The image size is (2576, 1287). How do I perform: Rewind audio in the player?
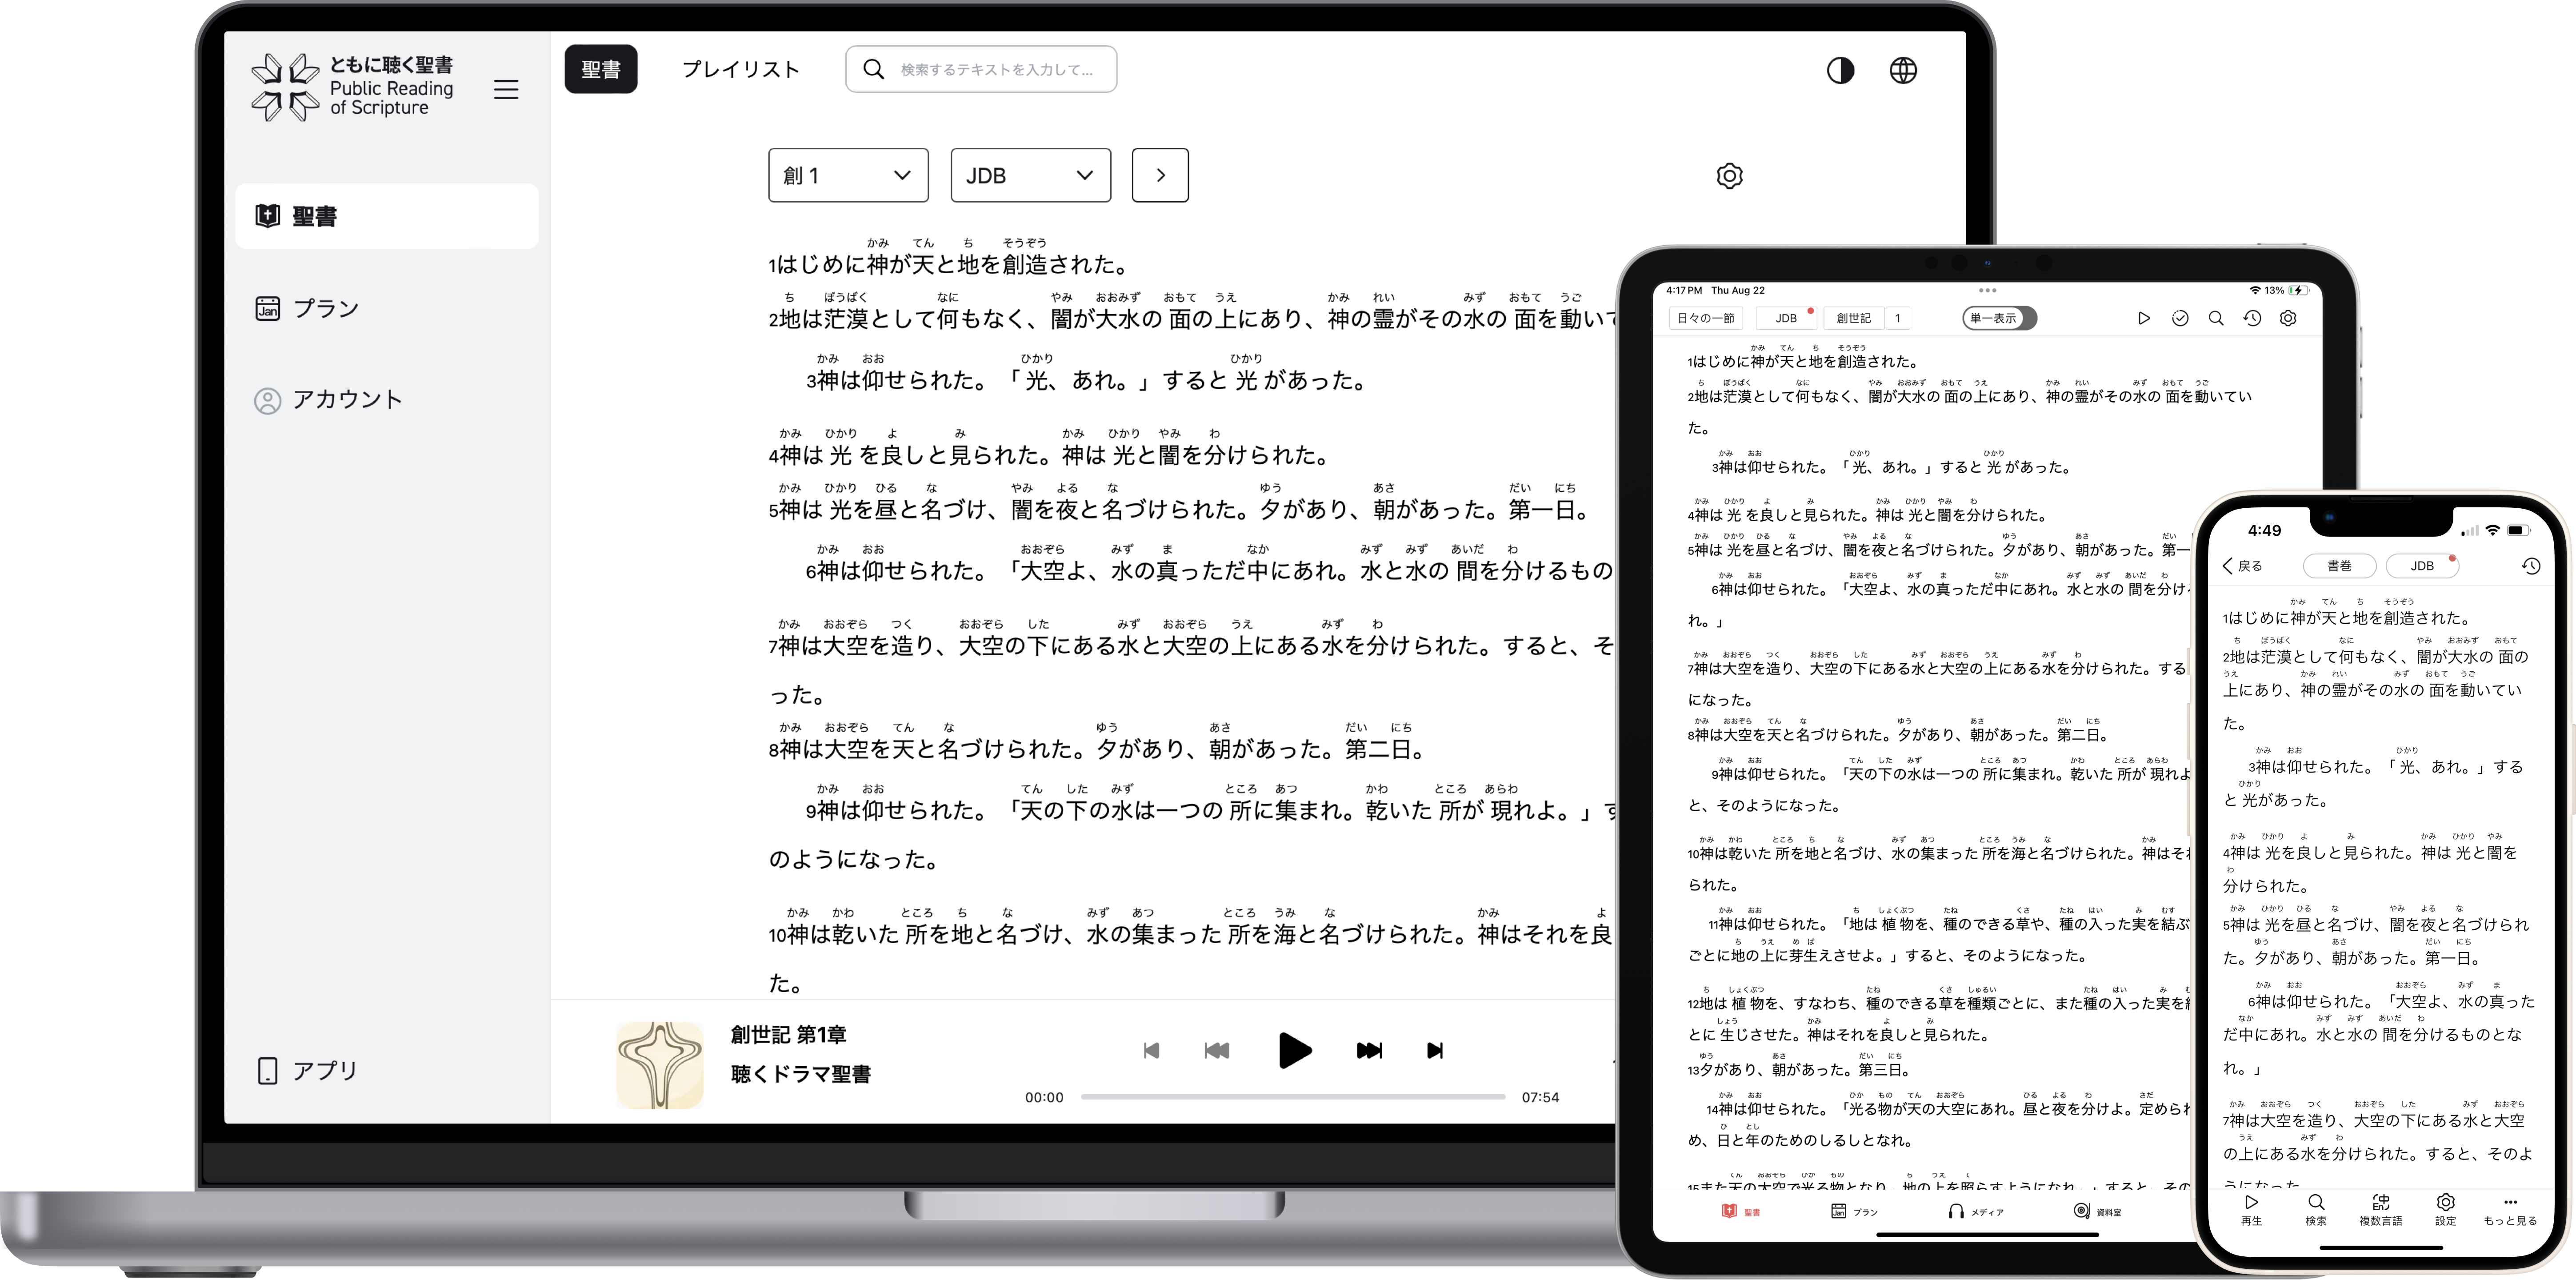pyautogui.click(x=1217, y=1050)
